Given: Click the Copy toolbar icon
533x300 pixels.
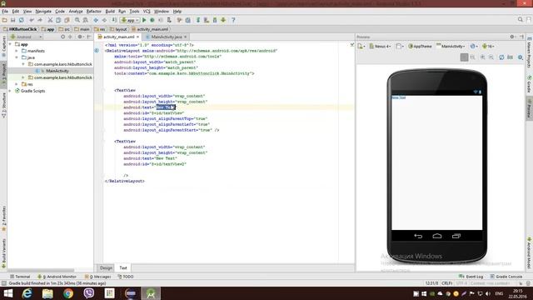Looking at the screenshot, I should [58, 20].
